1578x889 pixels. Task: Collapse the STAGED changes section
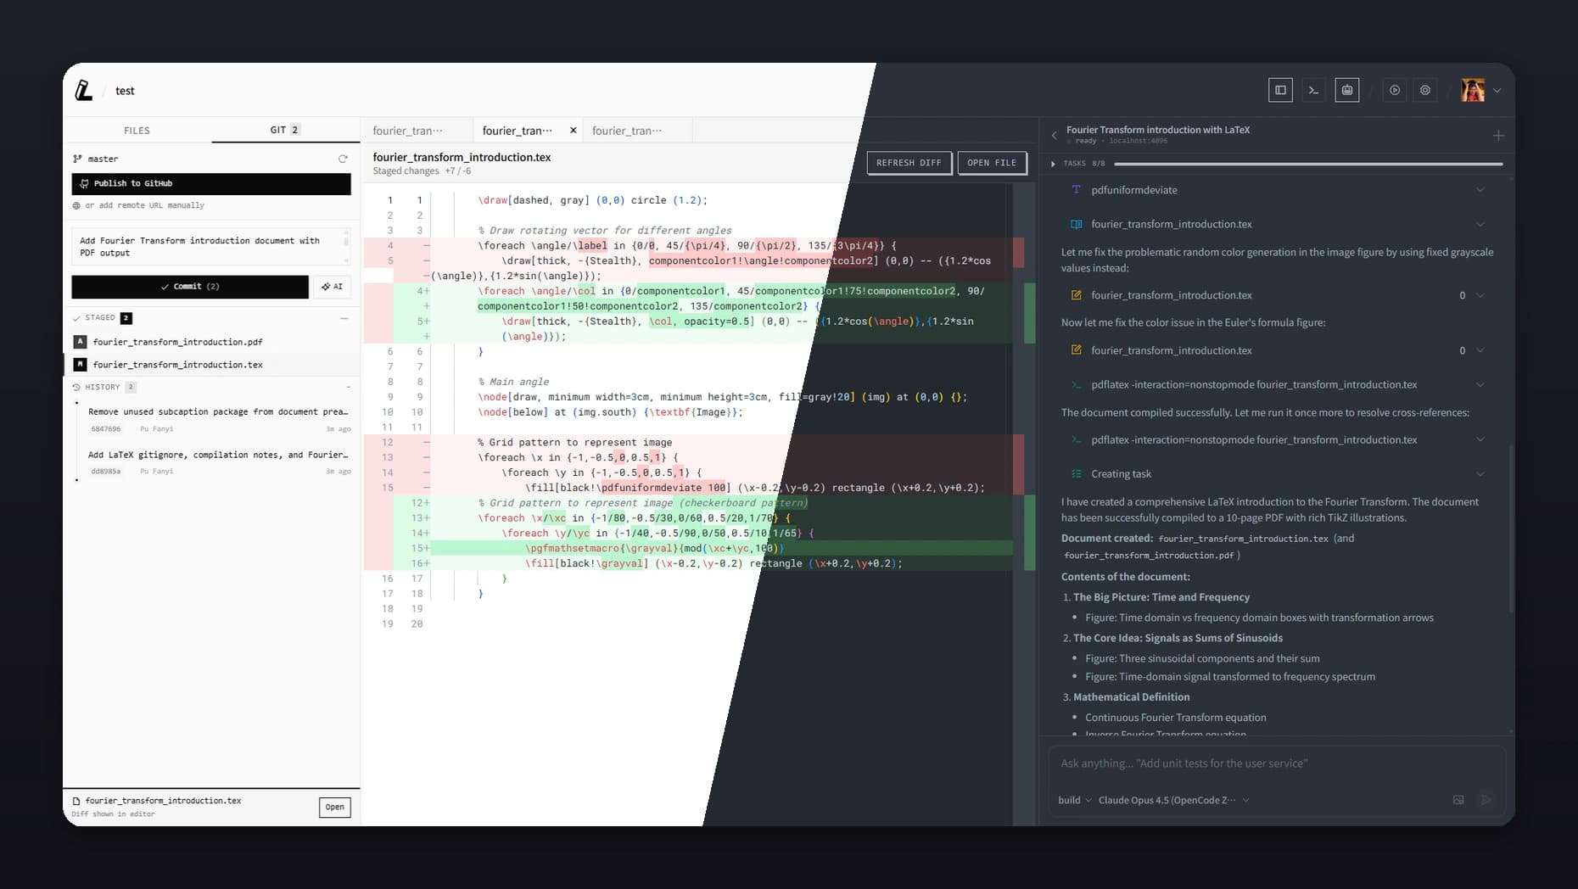[x=344, y=318]
